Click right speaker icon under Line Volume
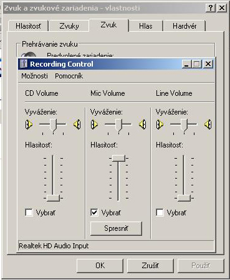Screen dimensions: 230x280 coord(208,124)
